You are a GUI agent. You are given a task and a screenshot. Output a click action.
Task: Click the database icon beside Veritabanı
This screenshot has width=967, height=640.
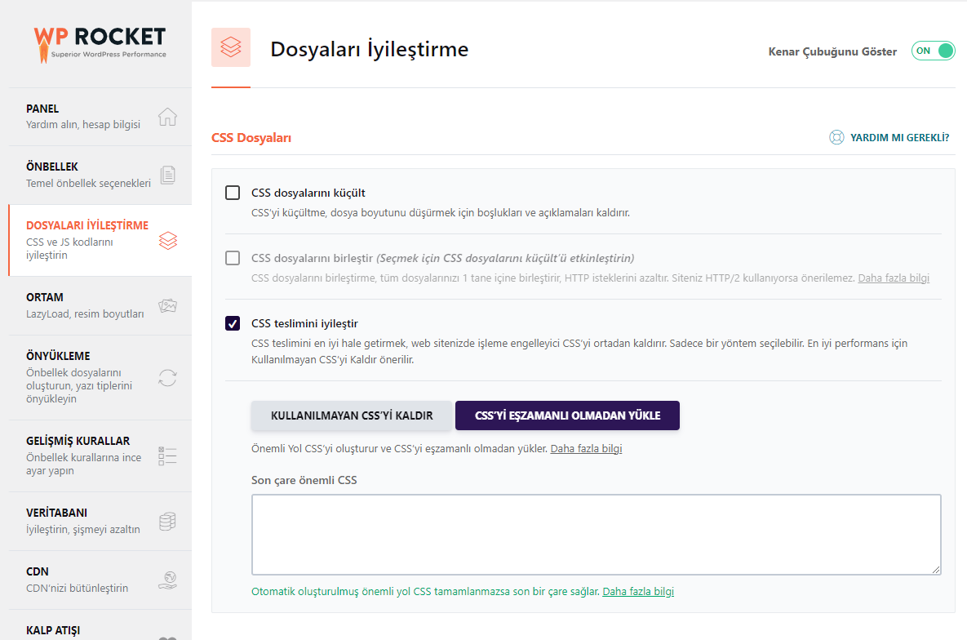(x=167, y=521)
